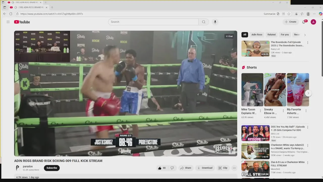Open Mike Tyson Explains short thumbnail
This screenshot has width=323, height=182.
[252, 90]
